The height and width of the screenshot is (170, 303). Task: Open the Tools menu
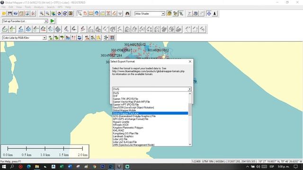click(28, 7)
